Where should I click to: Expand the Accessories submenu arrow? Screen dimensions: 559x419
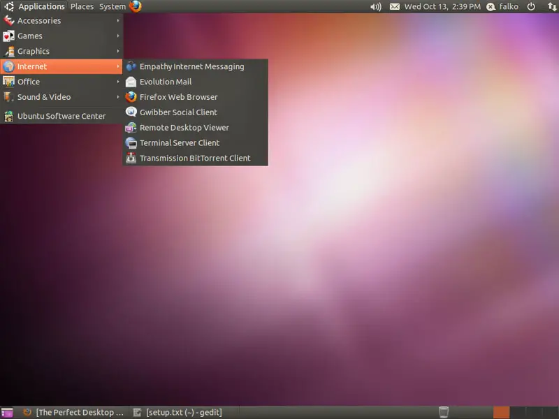[x=118, y=21]
